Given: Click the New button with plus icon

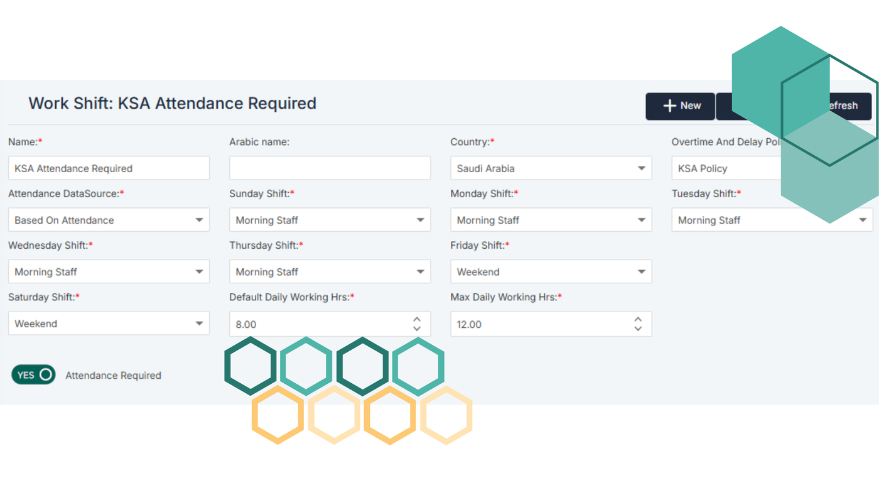Looking at the screenshot, I should 680,106.
